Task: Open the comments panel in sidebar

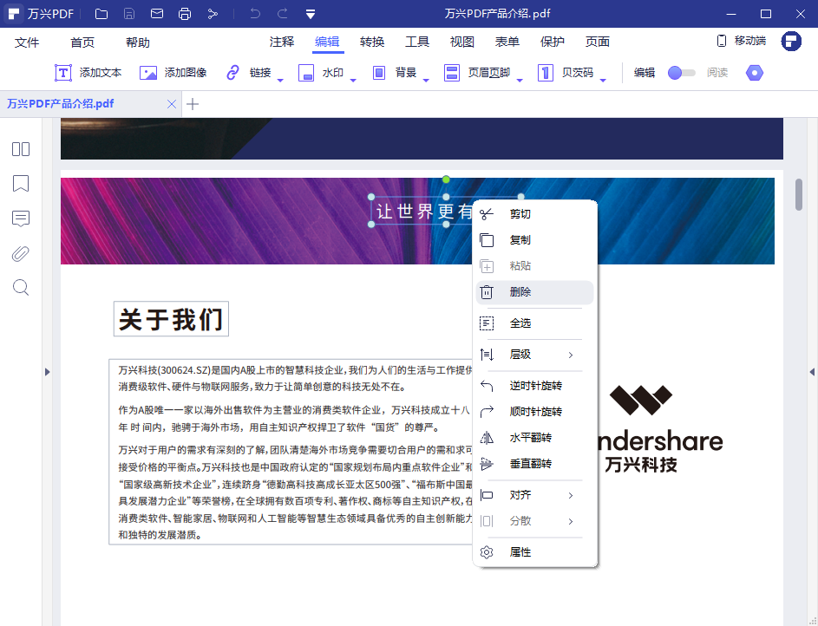Action: tap(20, 218)
